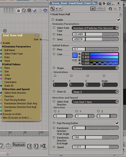Image resolution: width=126 pixels, height=157 pixels.
Task: Go to previous key with left arrow
Action: 57,8
